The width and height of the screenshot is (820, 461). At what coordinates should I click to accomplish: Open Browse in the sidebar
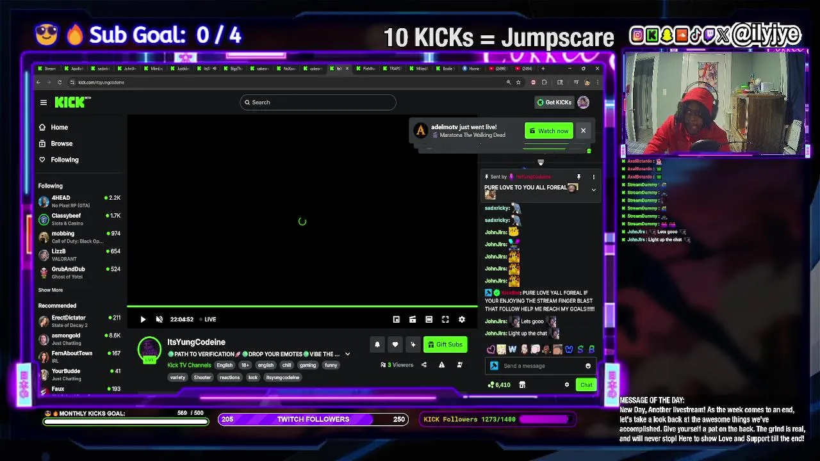click(56, 143)
